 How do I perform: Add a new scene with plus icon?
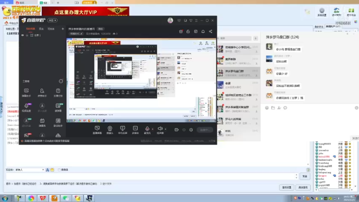[x=63, y=29]
